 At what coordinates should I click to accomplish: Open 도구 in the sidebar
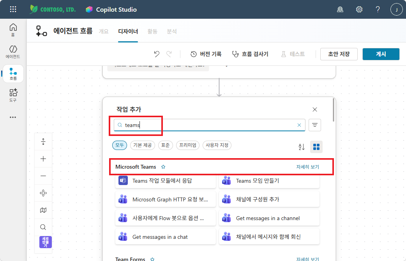coord(13,95)
